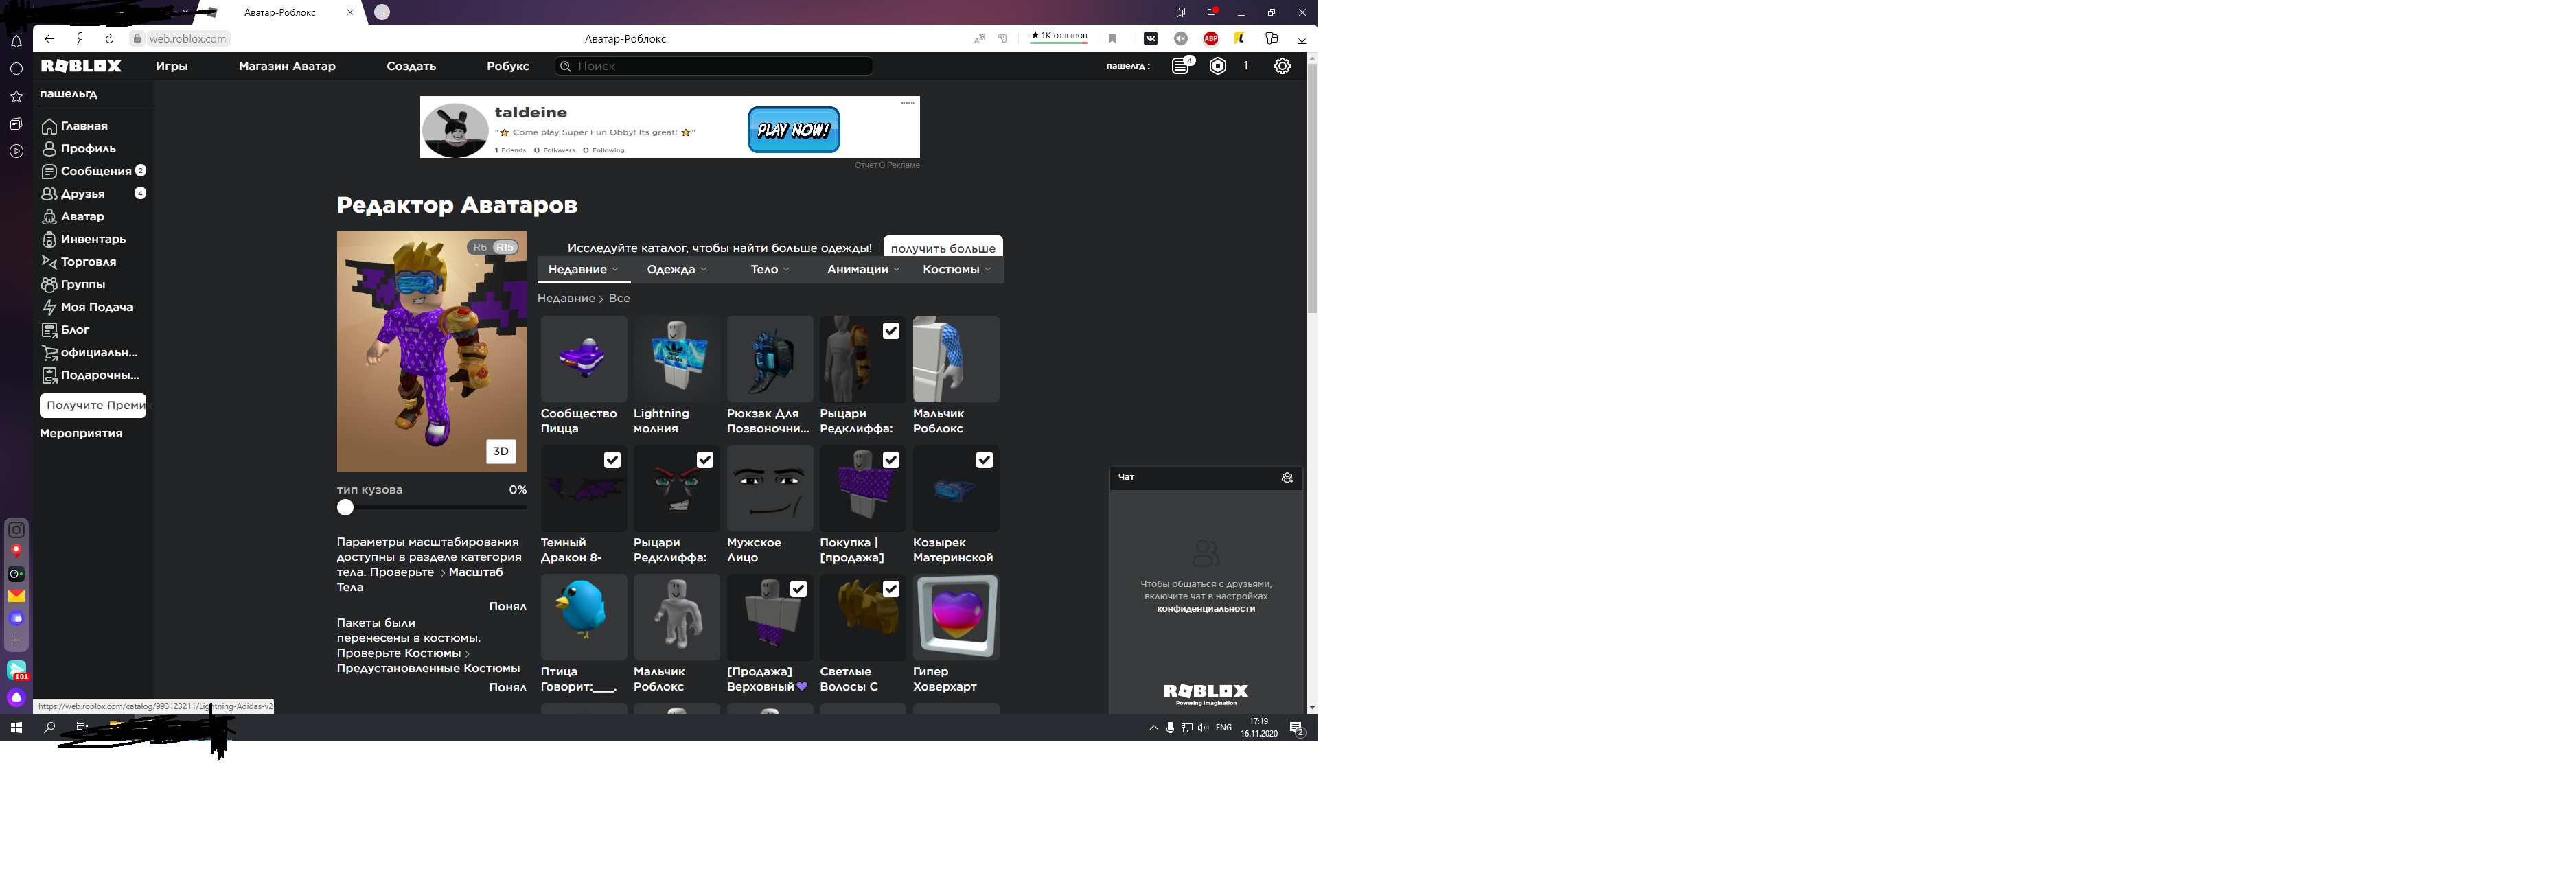Click the PLAY NOW! ad button
The width and height of the screenshot is (2576, 869).
[794, 130]
